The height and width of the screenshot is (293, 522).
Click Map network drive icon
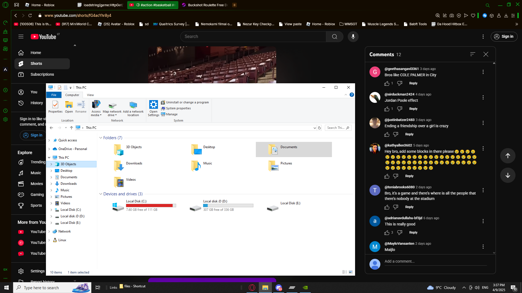pos(112,108)
